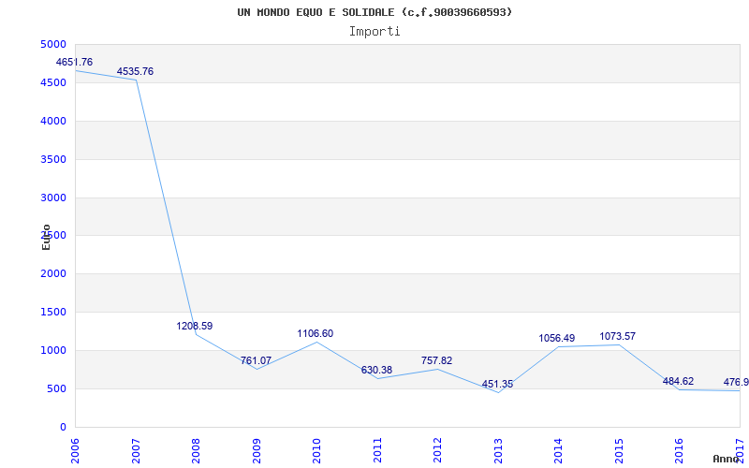Select data label 1056.49
This screenshot has width=749, height=468.
coord(557,339)
